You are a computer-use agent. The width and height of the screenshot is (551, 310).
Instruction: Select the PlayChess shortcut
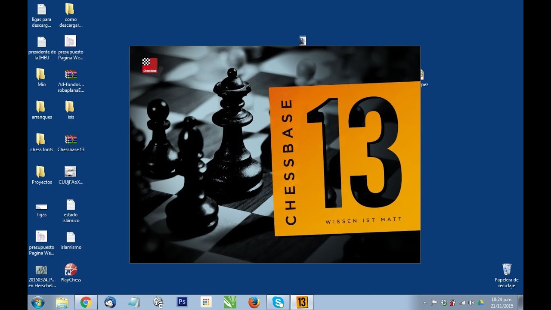(71, 273)
